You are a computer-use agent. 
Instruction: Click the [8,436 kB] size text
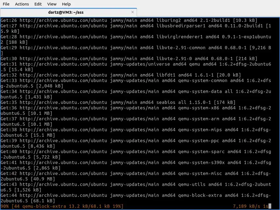[x=41, y=146]
